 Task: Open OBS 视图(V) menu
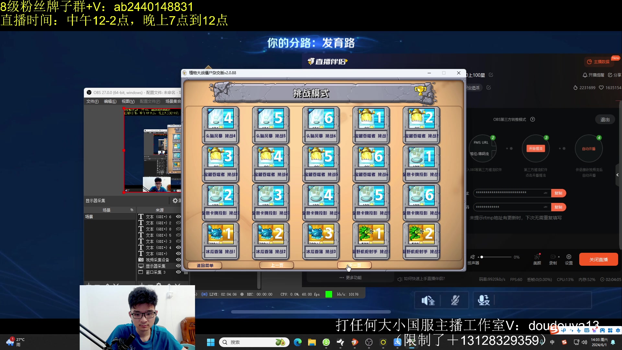coord(128,101)
